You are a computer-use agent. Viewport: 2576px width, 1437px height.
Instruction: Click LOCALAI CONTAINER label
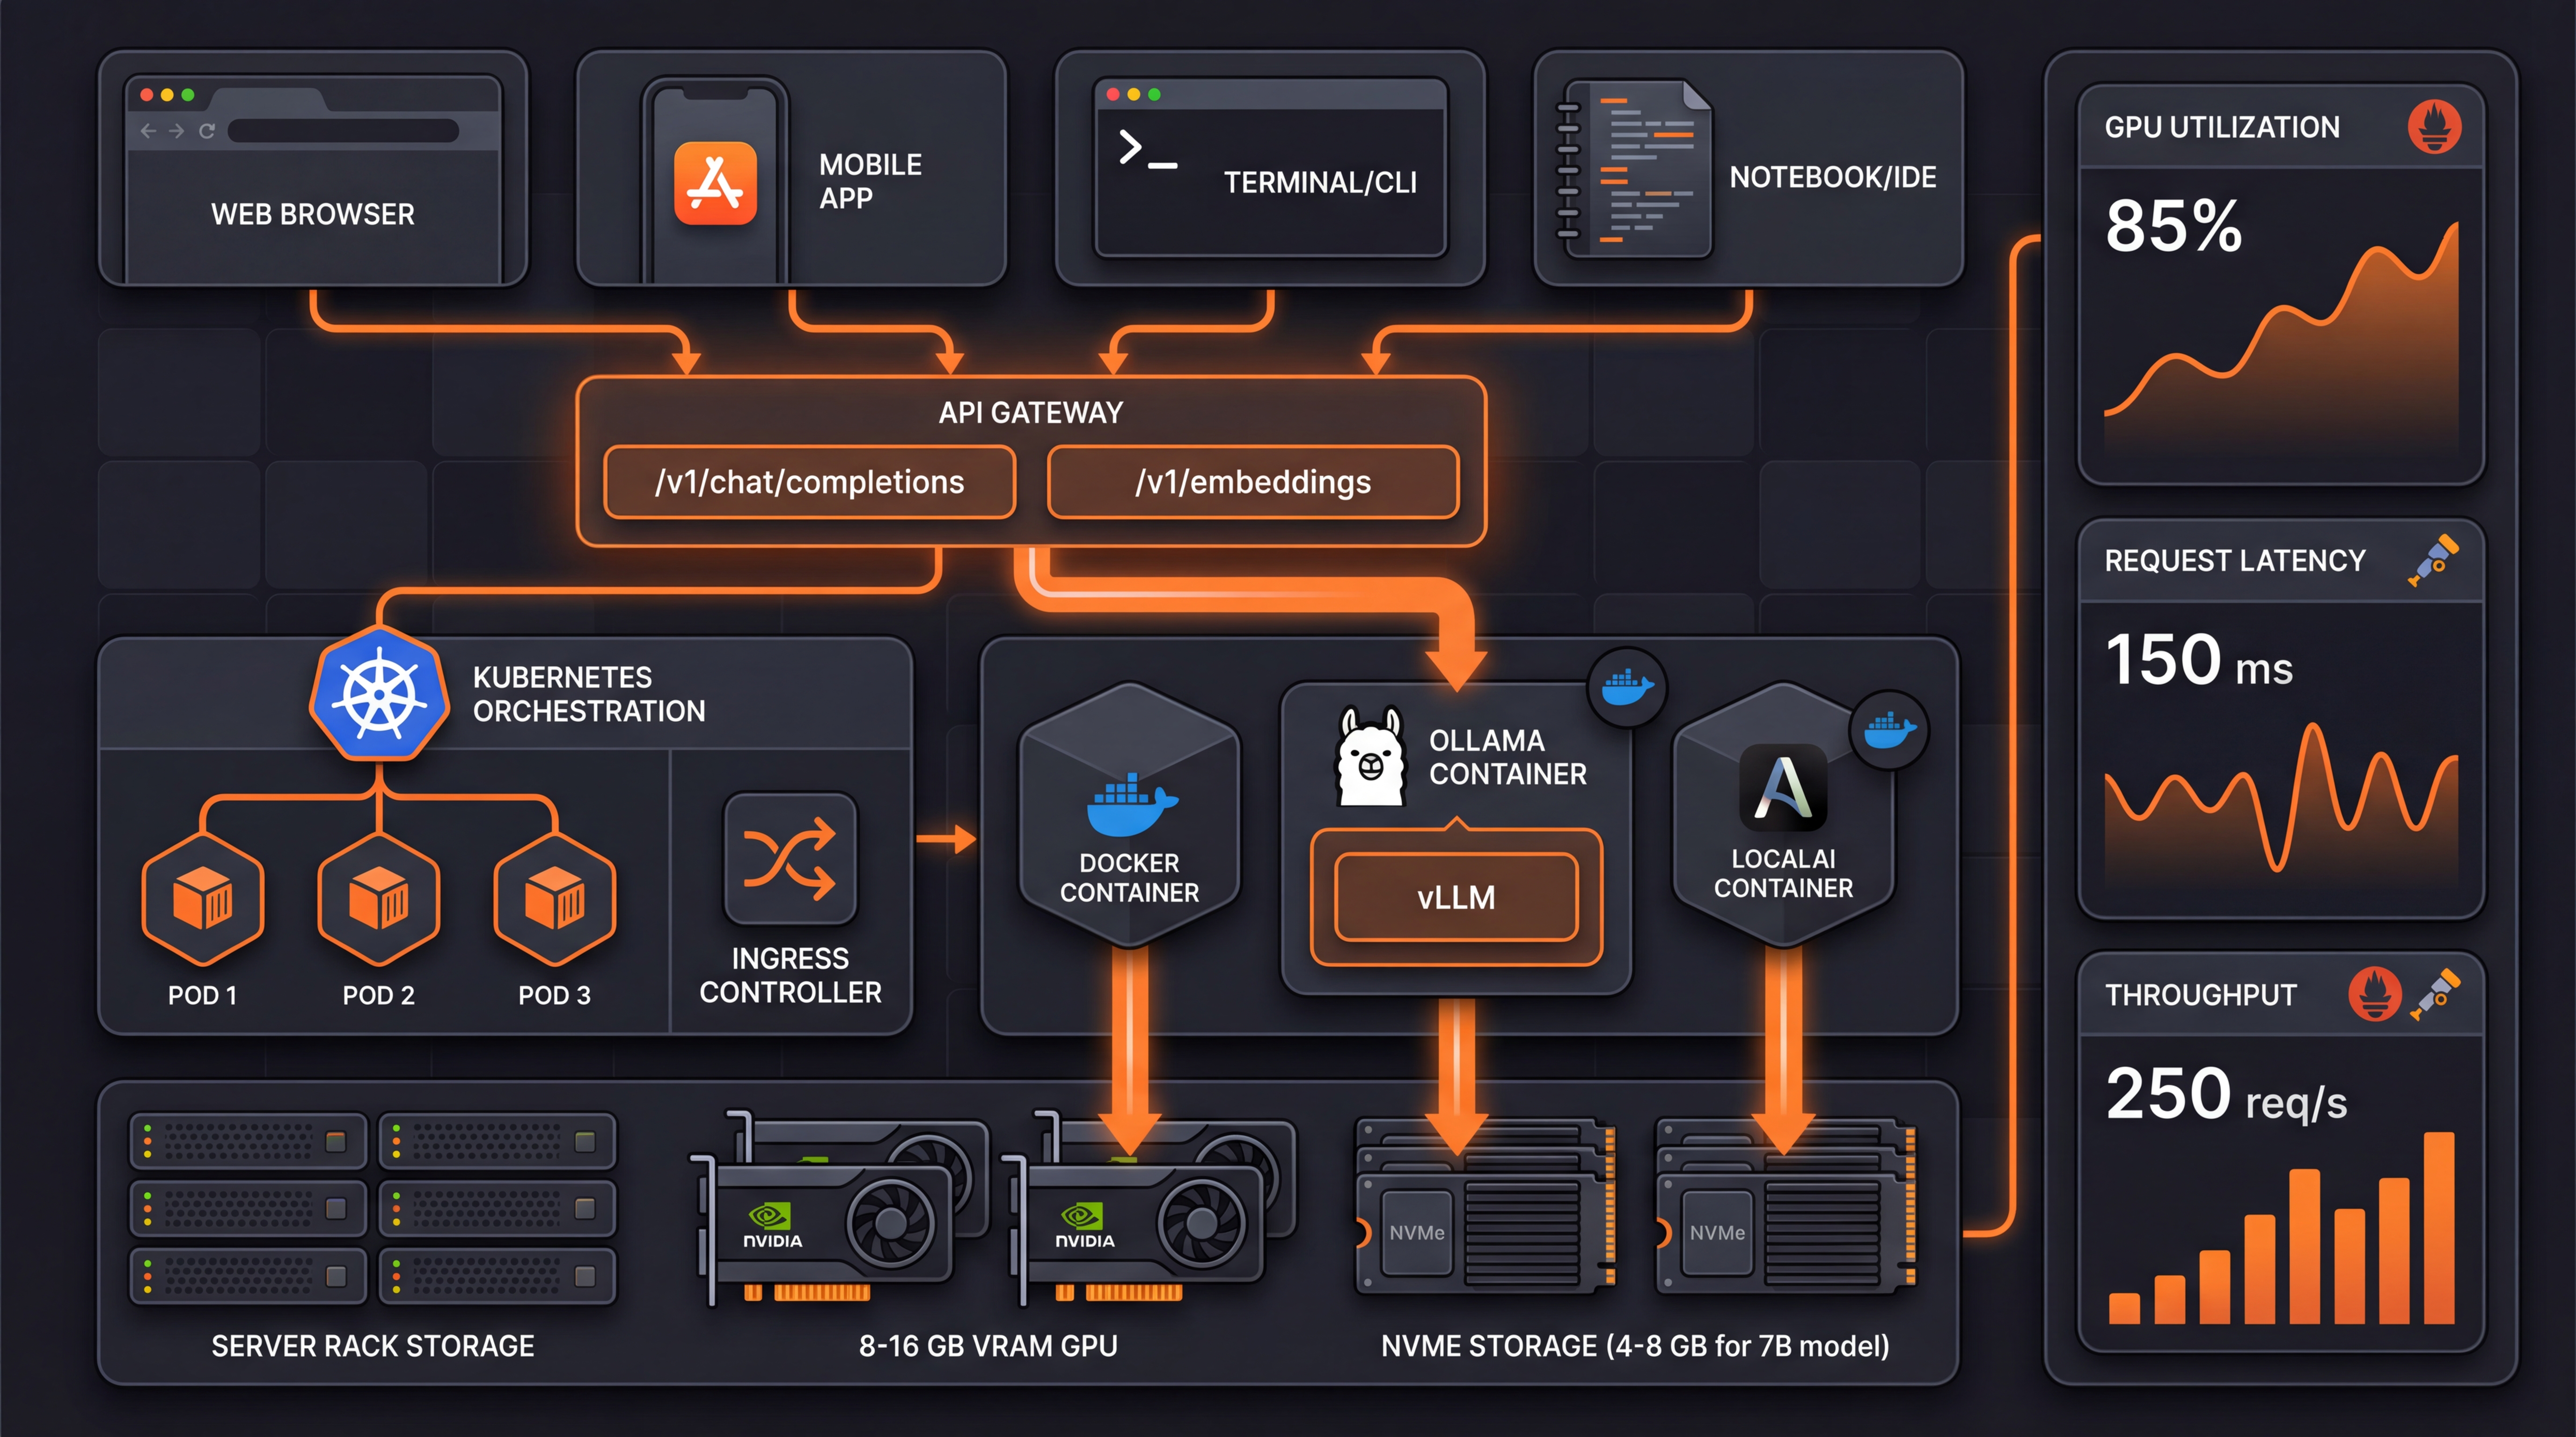point(1784,873)
